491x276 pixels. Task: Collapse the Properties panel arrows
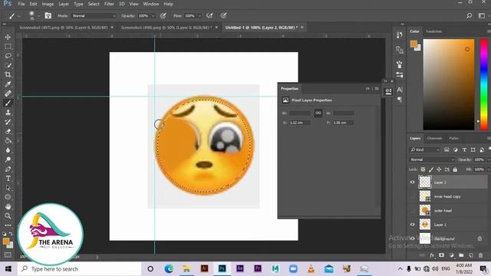pos(367,89)
